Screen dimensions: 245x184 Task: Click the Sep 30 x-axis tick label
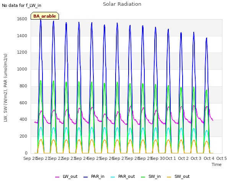click(158, 158)
